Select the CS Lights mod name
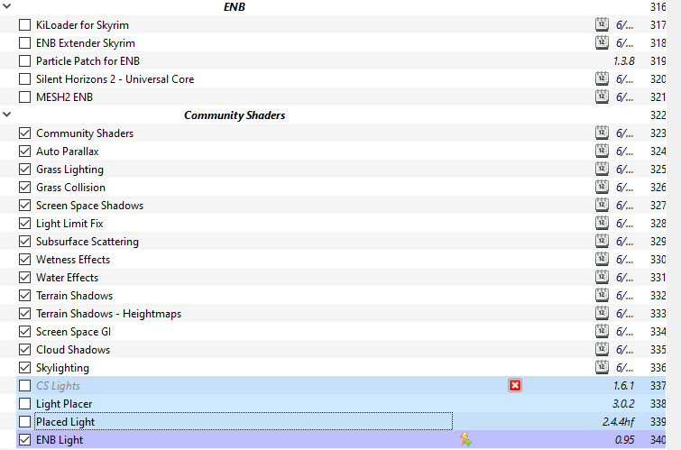The width and height of the screenshot is (681, 450). [x=59, y=386]
